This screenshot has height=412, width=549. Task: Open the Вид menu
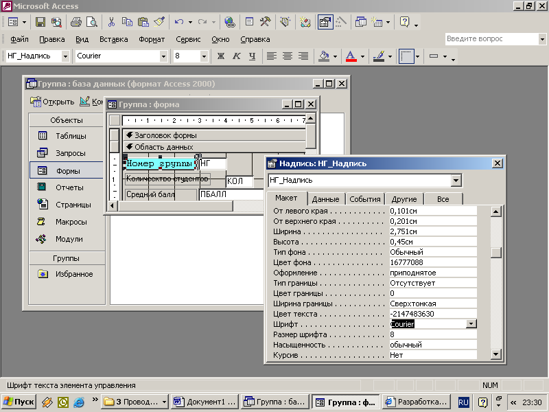tap(82, 39)
